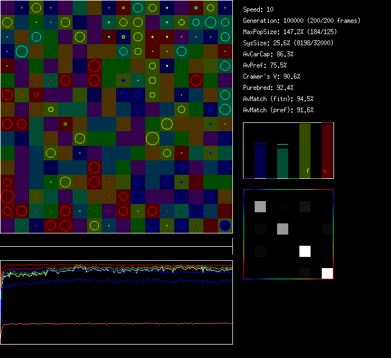Viewport: 391px width, 358px height.
Task: Click the cyan diamond marker in the top row
Action: pos(196,8)
